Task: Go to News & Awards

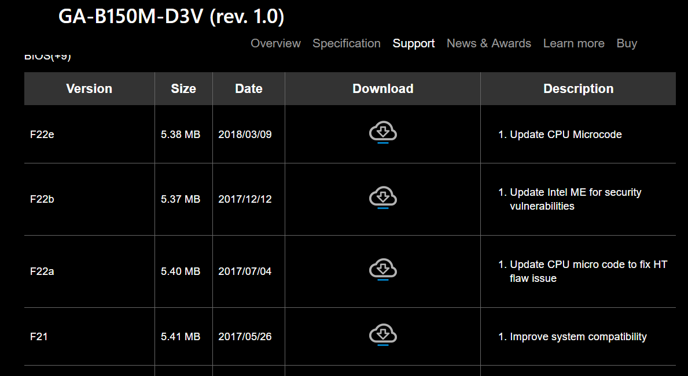Action: 489,43
